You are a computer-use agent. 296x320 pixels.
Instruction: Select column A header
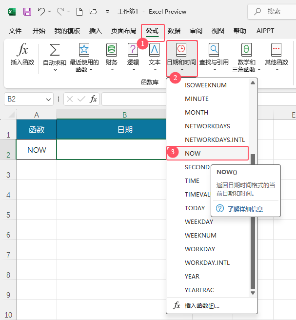pyautogui.click(x=37, y=115)
